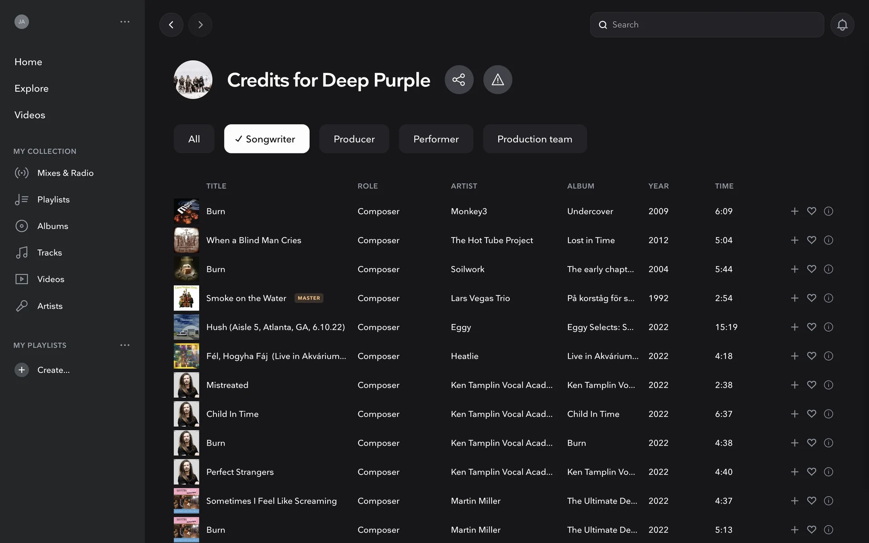
Task: Favorite the Mistreated track with heart
Action: (812, 385)
